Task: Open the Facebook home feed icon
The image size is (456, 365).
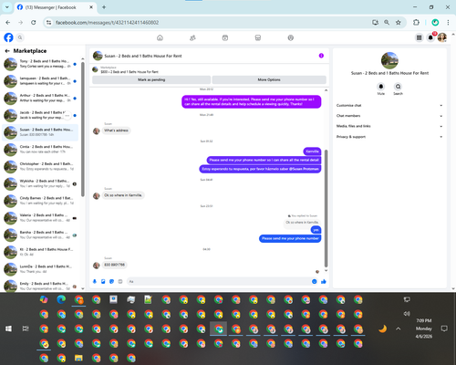Action: coord(160,37)
